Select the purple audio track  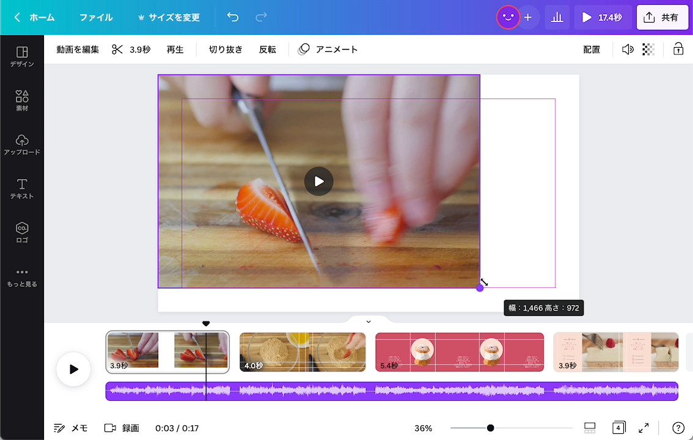point(392,391)
